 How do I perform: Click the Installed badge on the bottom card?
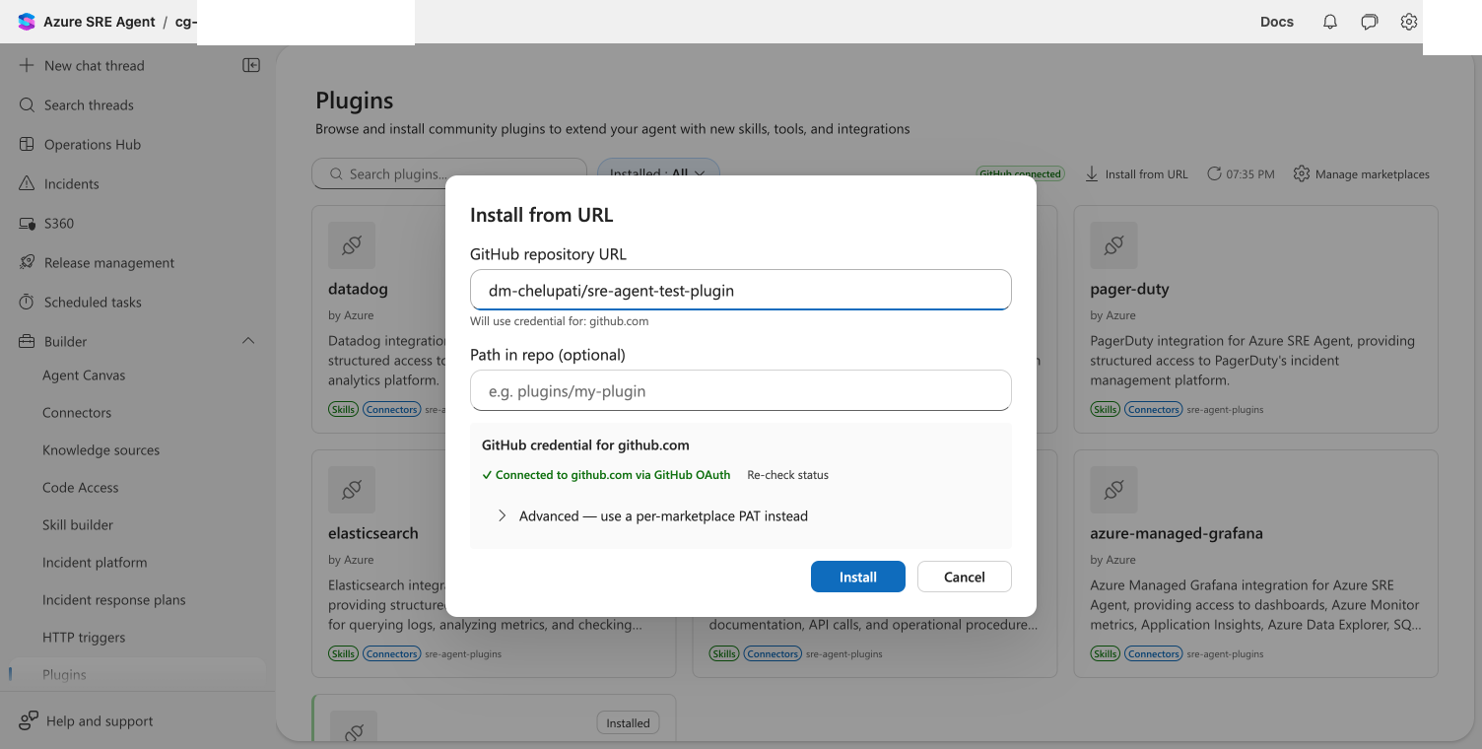tap(628, 722)
